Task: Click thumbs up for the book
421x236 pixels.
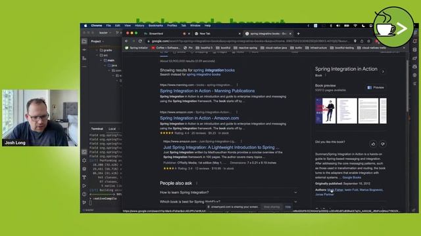Action: pos(374,144)
